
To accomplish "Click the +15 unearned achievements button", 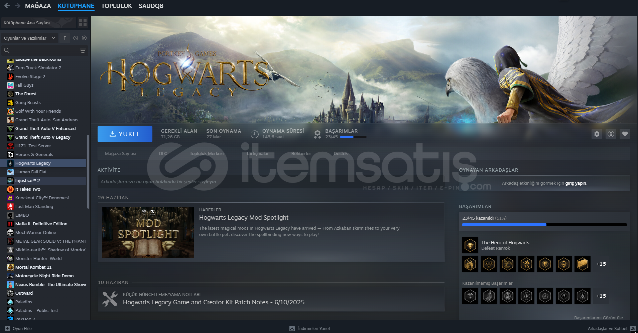I will pos(601,296).
